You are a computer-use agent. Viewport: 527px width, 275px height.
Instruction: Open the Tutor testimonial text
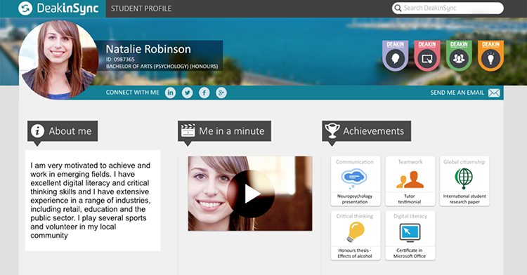(x=410, y=199)
